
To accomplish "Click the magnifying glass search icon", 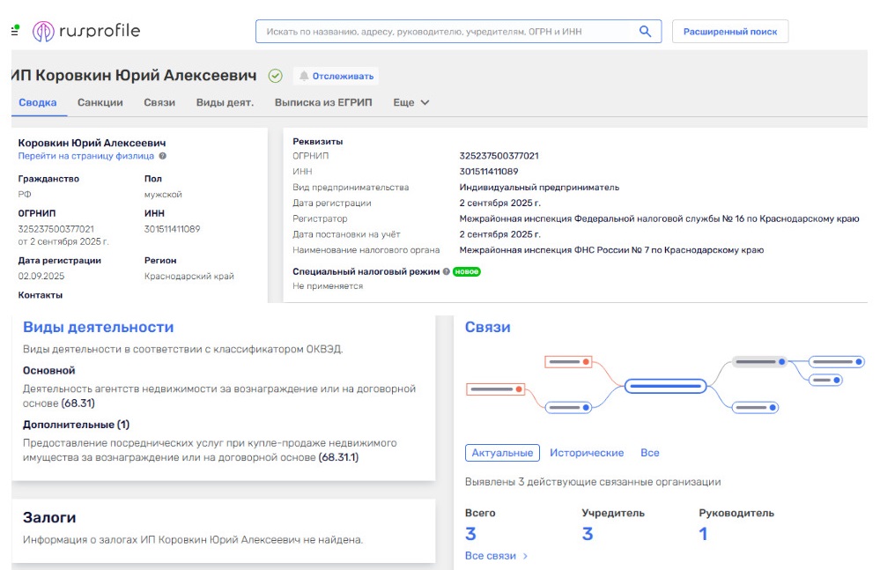I will click(645, 32).
